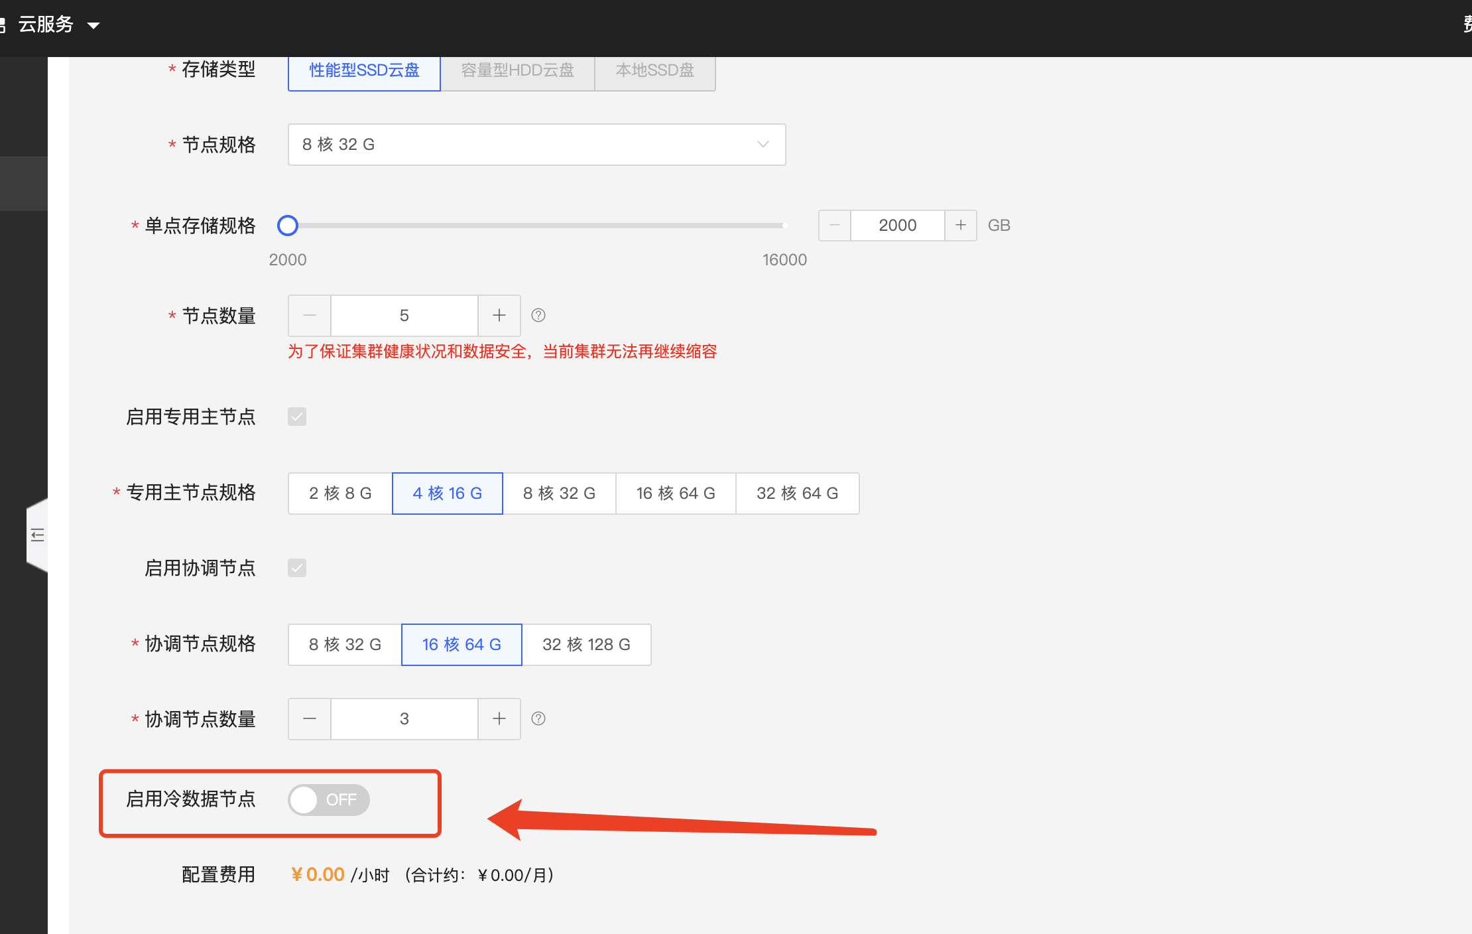Select 性能型SSD云盘 storage type
The width and height of the screenshot is (1472, 934).
(x=364, y=70)
